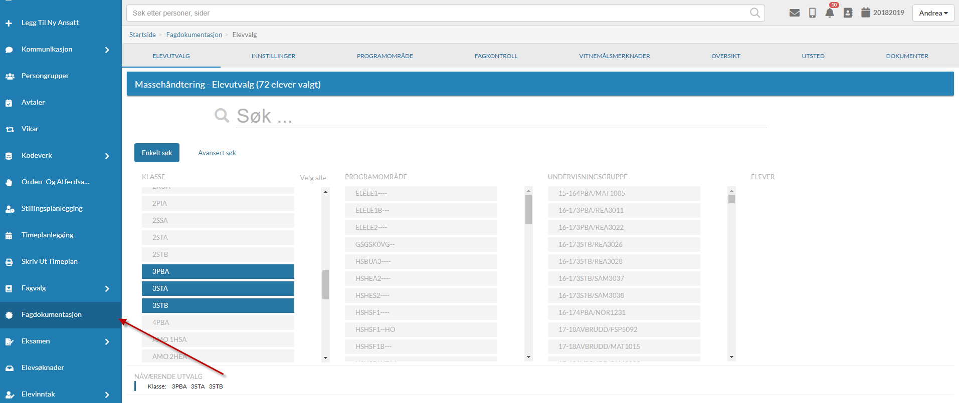Click the Fagdokumentasjon badge icon
Screen dimensions: 959x403
(9, 315)
